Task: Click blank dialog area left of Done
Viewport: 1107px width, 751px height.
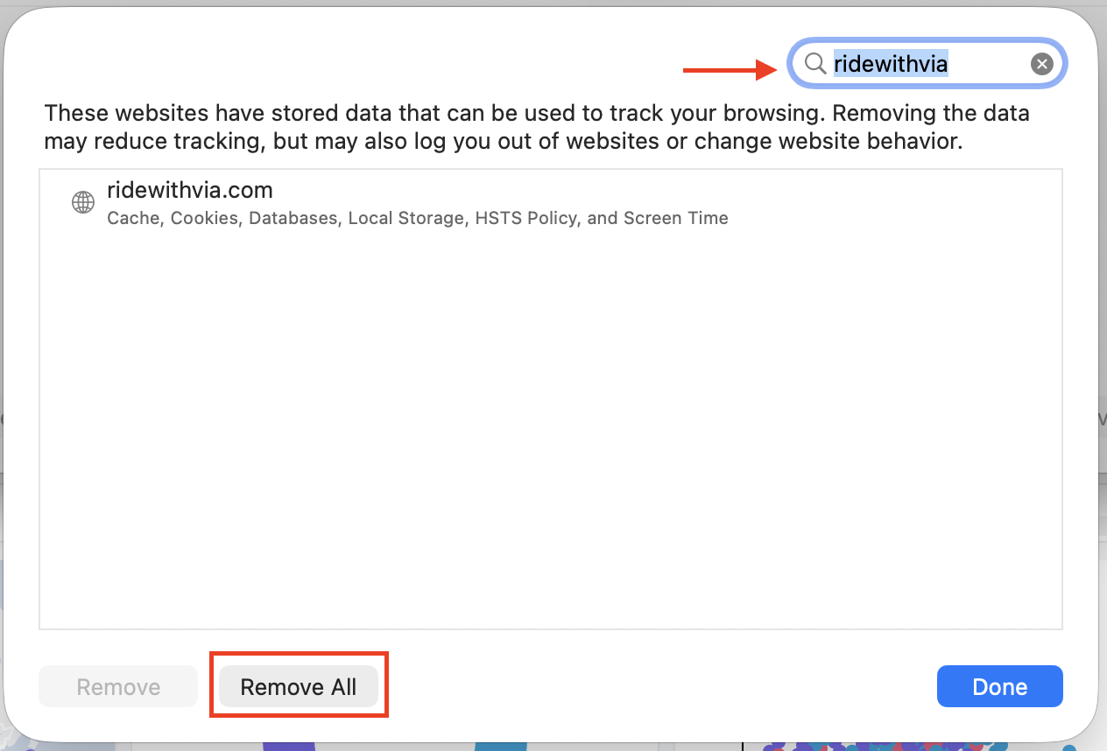Action: pyautogui.click(x=657, y=687)
